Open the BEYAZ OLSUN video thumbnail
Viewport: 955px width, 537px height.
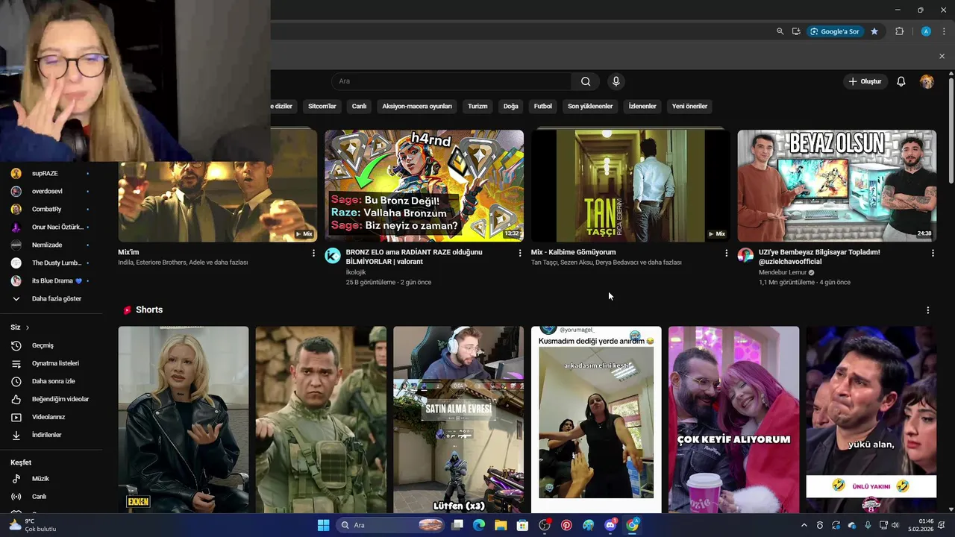(836, 186)
